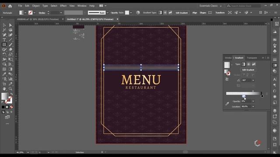Open the File menu
This screenshot has height=157, width=280.
pos(20,6)
